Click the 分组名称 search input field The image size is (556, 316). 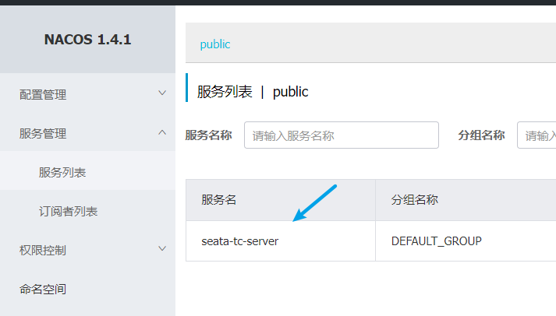538,135
